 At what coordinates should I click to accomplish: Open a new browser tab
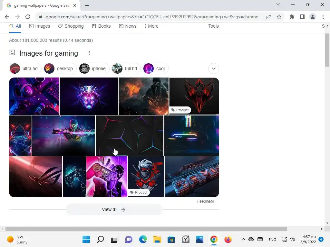pos(87,5)
